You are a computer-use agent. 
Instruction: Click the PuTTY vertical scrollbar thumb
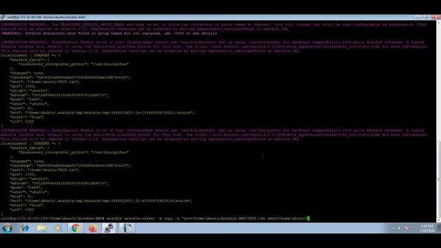pos(438,179)
